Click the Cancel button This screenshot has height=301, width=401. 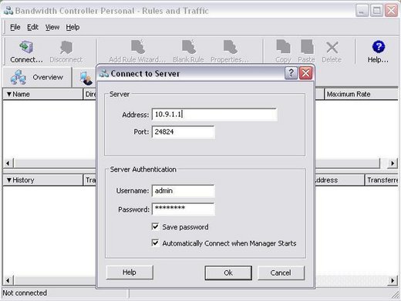click(281, 273)
